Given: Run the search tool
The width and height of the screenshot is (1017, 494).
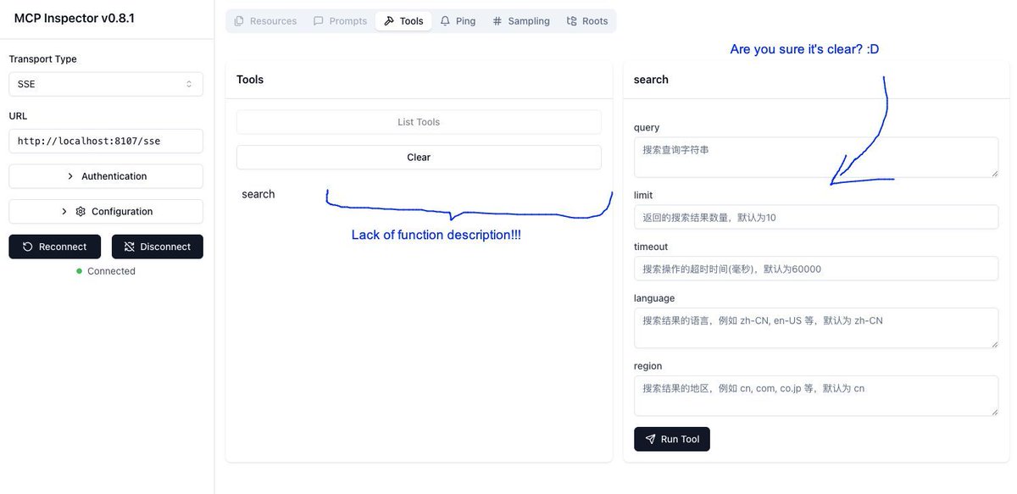Looking at the screenshot, I should click(672, 439).
